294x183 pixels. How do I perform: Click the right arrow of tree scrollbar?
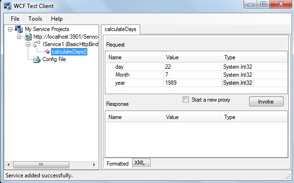pos(94,165)
